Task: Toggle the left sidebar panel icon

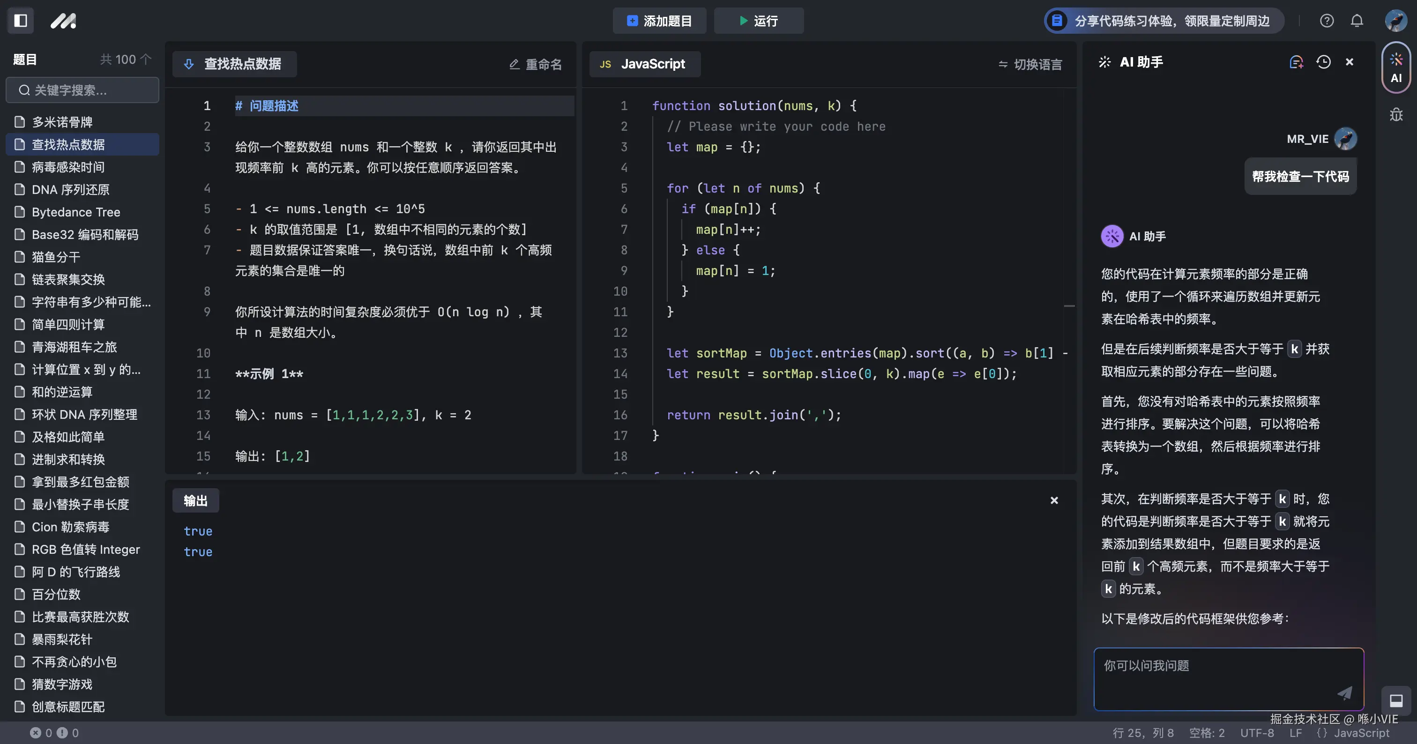Action: pos(21,21)
